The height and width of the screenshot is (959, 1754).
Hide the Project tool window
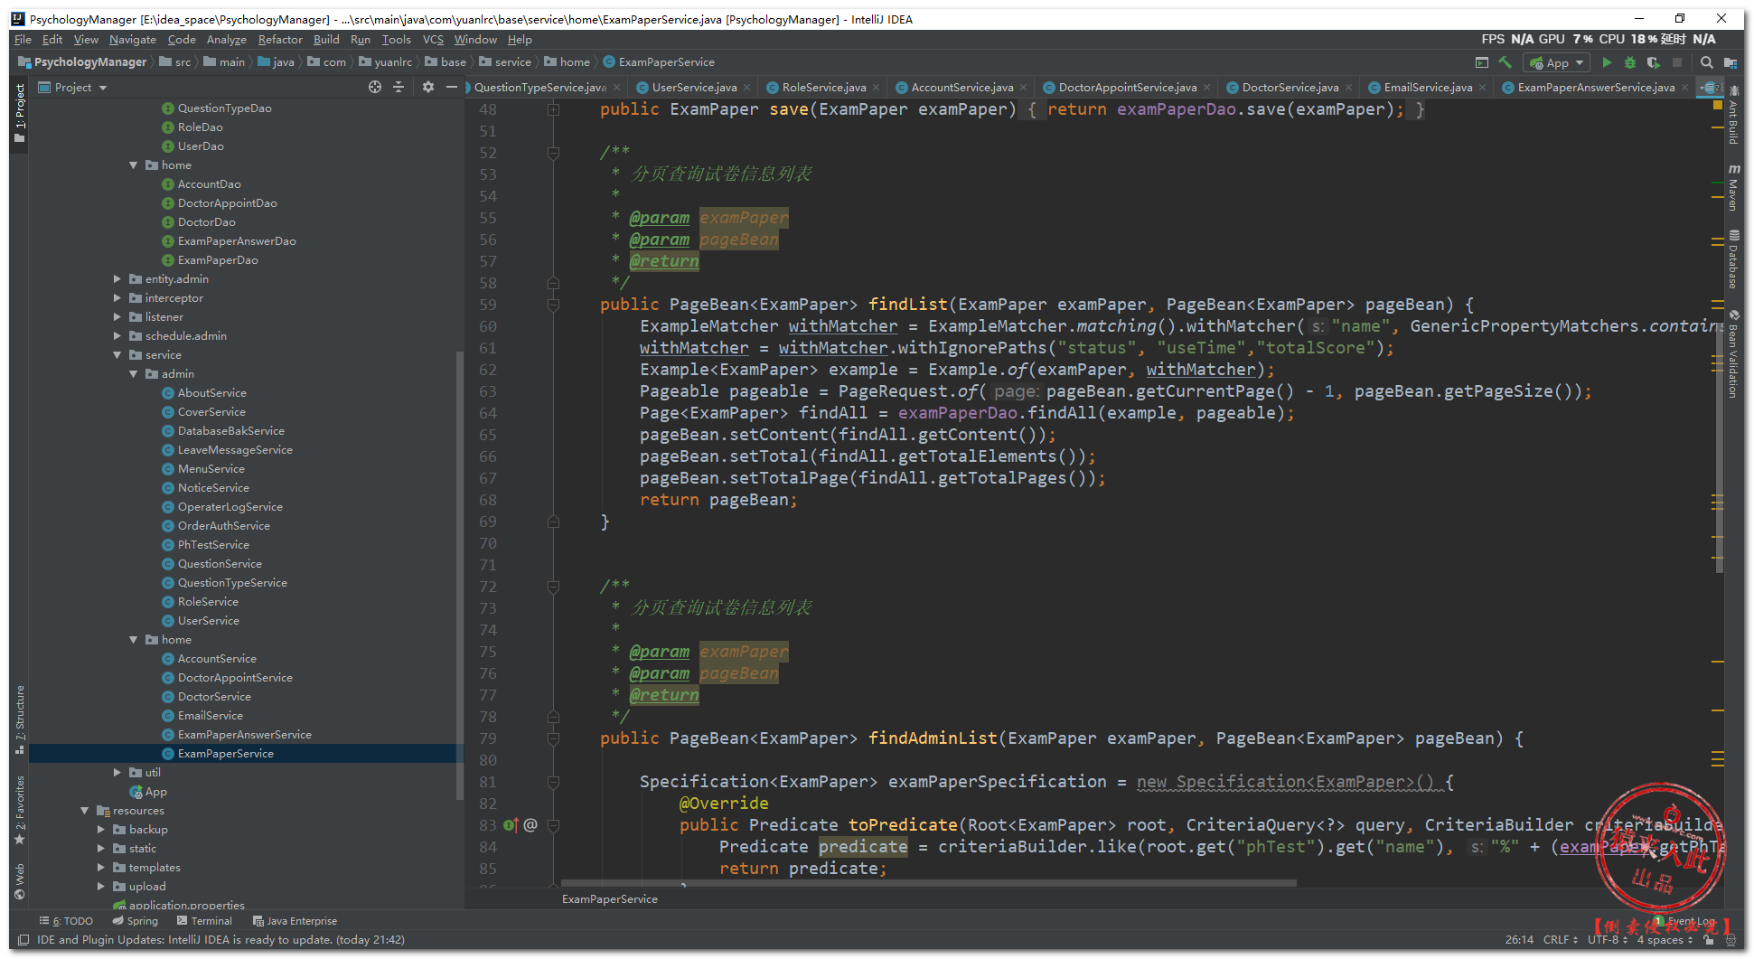[451, 87]
